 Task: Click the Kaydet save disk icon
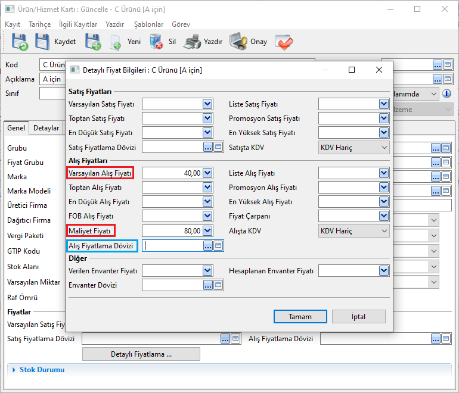(x=43, y=42)
